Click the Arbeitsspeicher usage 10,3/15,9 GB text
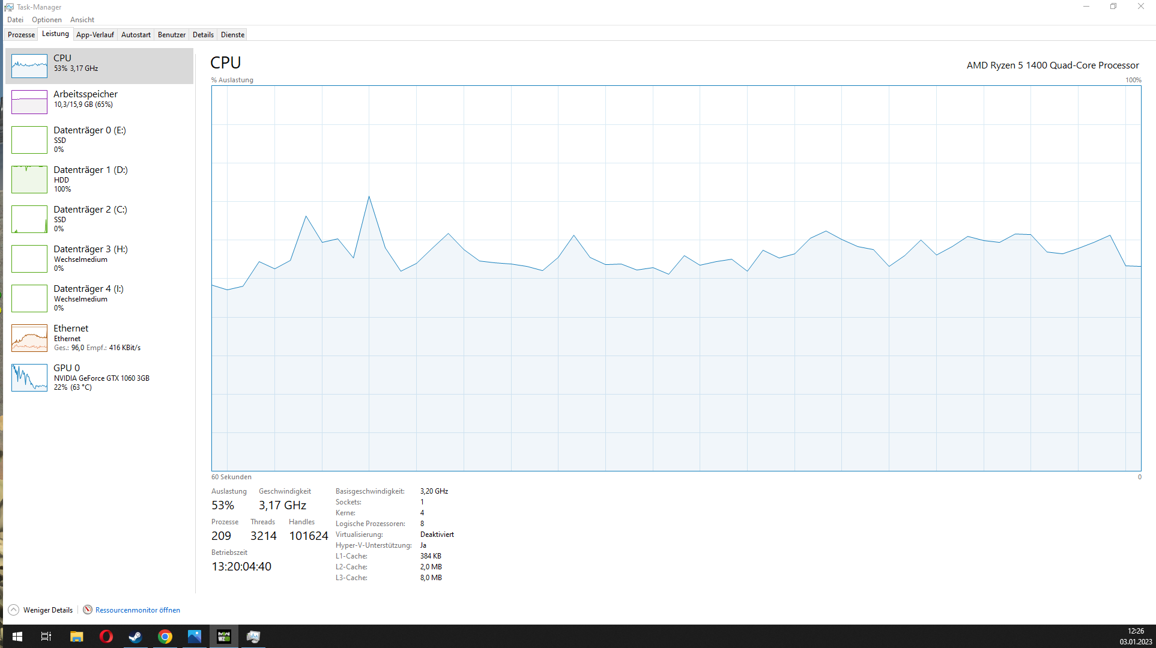The image size is (1156, 648). pyautogui.click(x=83, y=104)
